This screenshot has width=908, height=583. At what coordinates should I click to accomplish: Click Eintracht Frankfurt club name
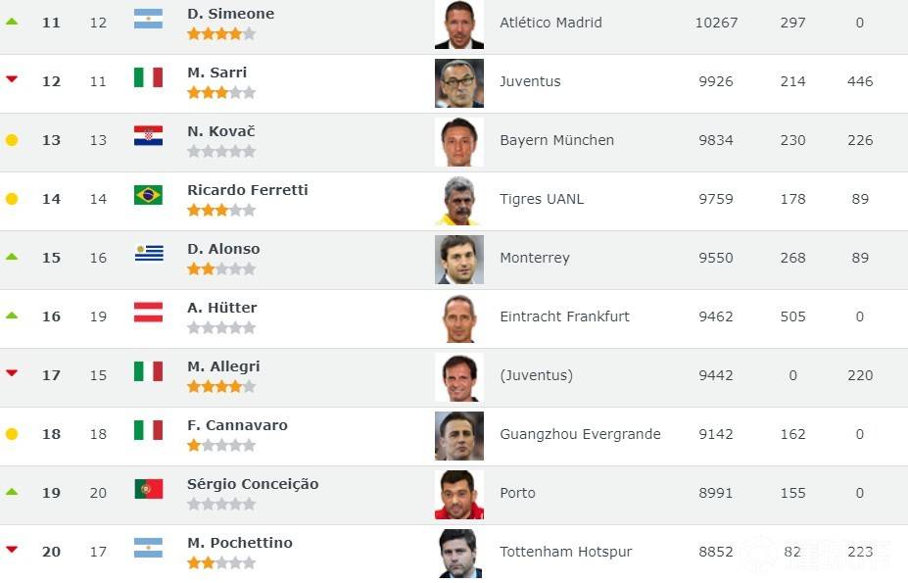[564, 316]
